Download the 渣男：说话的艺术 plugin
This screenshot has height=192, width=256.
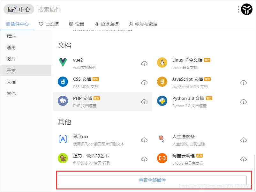pos(144,159)
